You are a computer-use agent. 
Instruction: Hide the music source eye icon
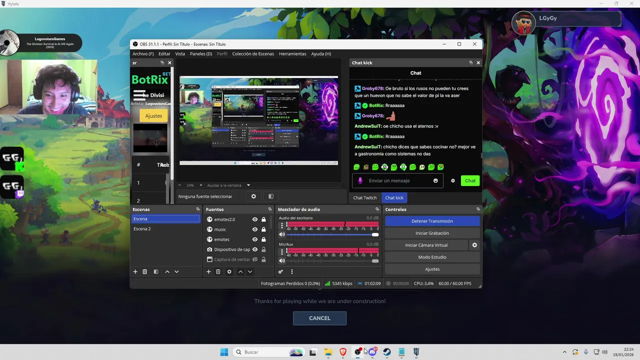255,229
